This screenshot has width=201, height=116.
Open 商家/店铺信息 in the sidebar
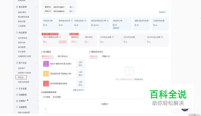(x=24, y=113)
